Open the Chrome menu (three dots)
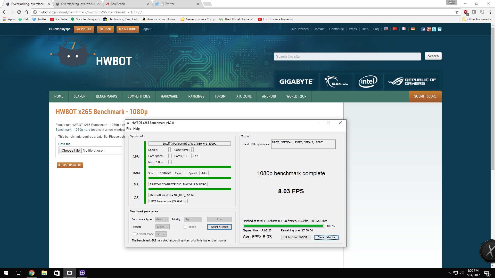This screenshot has height=278, width=495. [x=490, y=12]
